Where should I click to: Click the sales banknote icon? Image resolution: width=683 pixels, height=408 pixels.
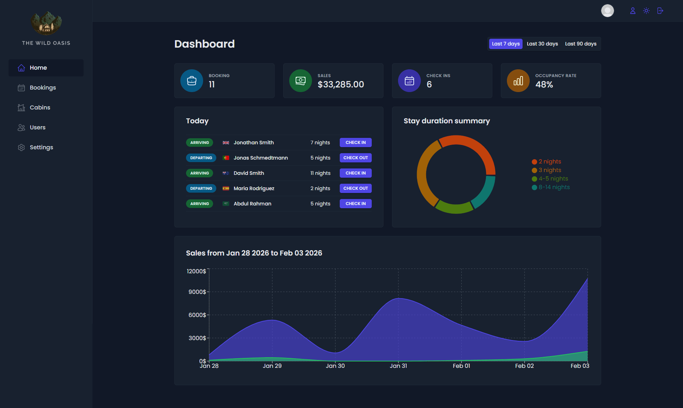pos(301,81)
